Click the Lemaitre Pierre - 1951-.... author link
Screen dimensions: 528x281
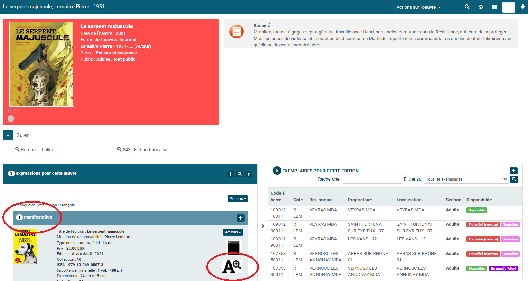(107, 46)
